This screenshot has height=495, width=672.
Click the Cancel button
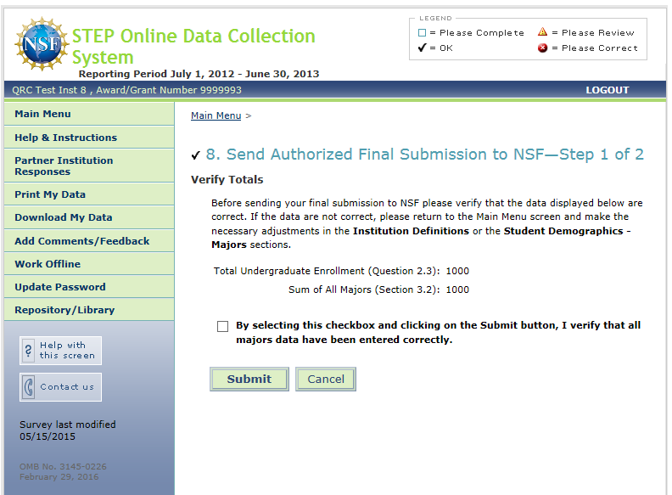(326, 380)
